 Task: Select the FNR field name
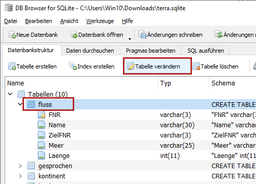[x=55, y=114]
